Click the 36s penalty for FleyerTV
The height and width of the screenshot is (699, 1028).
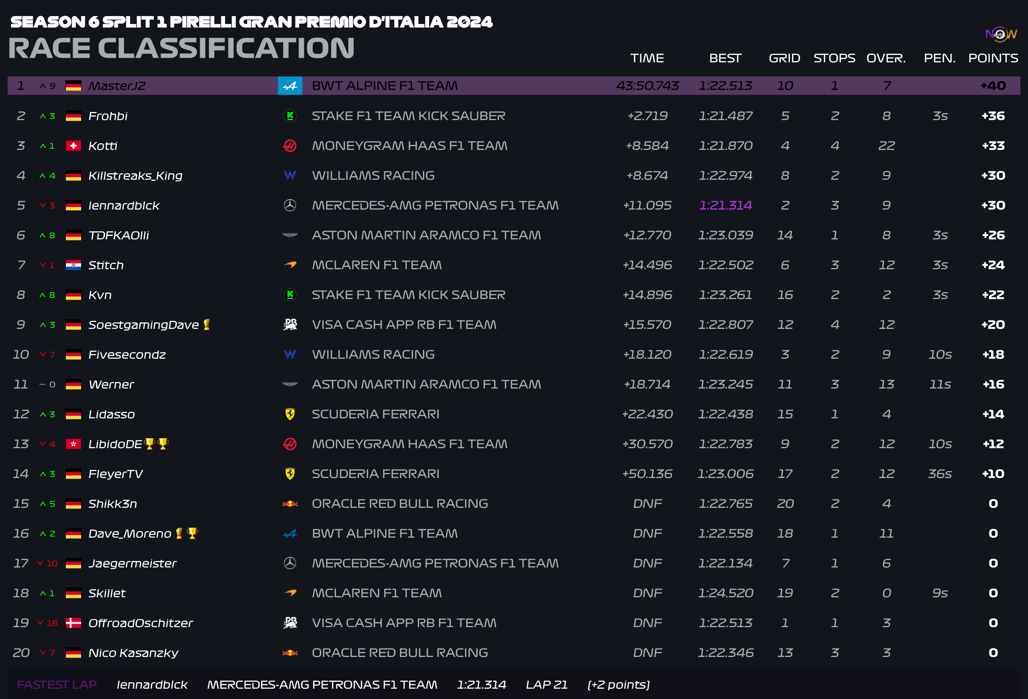pyautogui.click(x=940, y=474)
